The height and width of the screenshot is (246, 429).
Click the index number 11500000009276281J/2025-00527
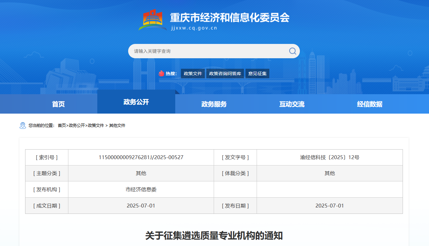tap(141, 157)
